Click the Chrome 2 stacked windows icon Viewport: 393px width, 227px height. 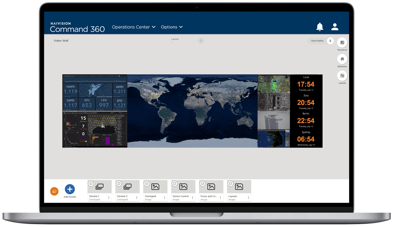pos(127,187)
